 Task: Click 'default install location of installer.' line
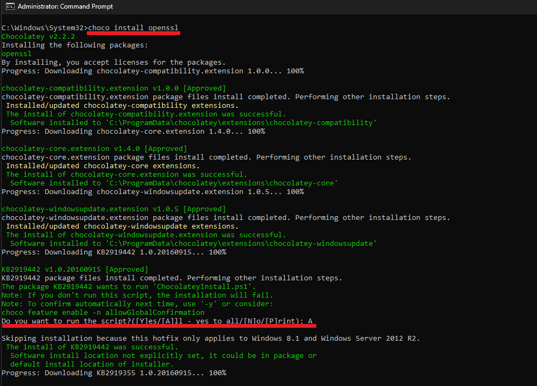[92, 364]
